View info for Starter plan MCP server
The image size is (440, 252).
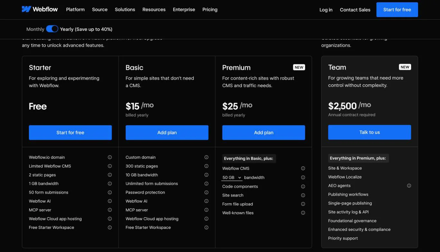(110, 210)
